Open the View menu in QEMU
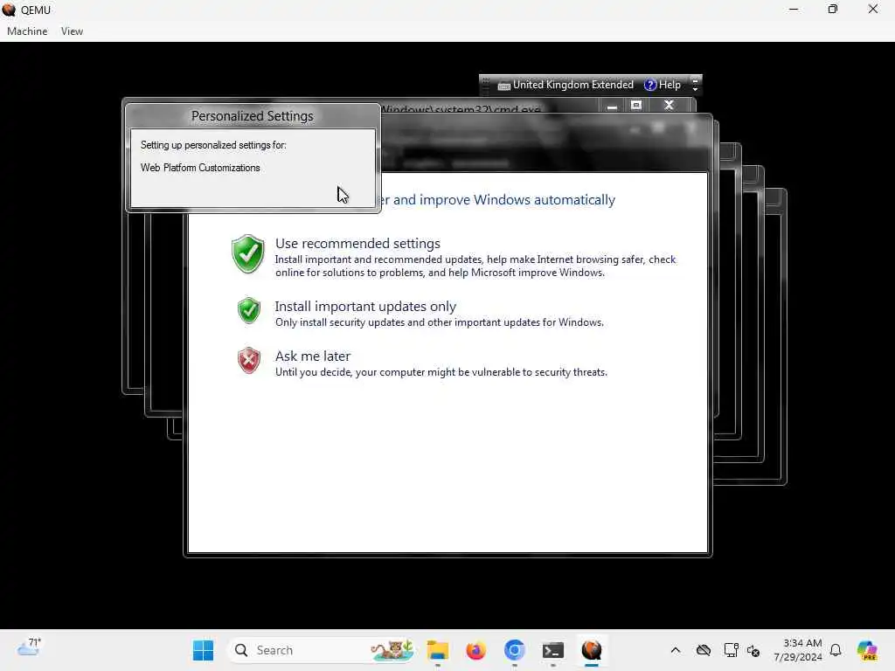The height and width of the screenshot is (671, 895). [x=72, y=31]
